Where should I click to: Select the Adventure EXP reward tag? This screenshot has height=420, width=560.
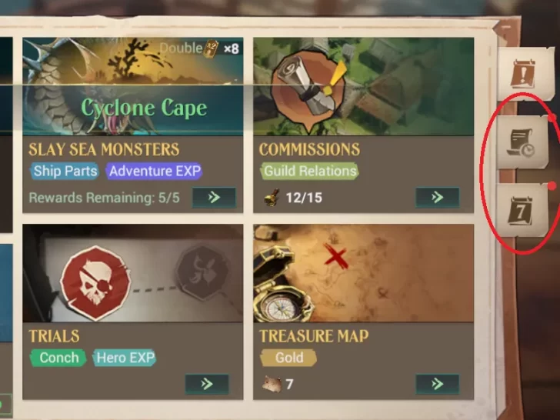pyautogui.click(x=155, y=171)
